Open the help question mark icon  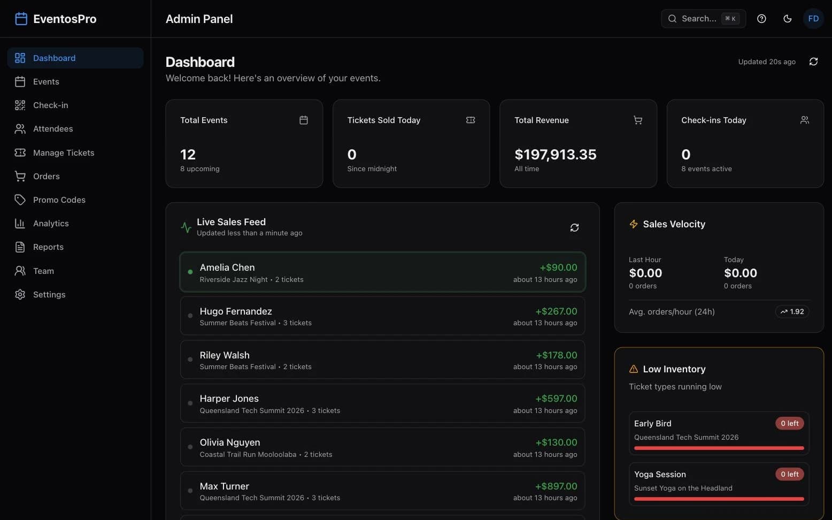(761, 19)
